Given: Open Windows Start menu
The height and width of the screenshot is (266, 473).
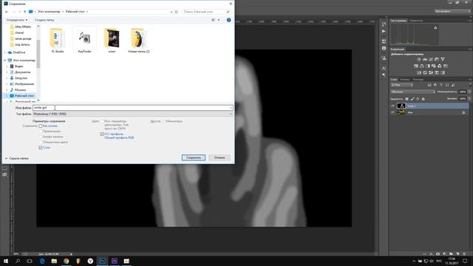Looking at the screenshot, I should point(6,261).
